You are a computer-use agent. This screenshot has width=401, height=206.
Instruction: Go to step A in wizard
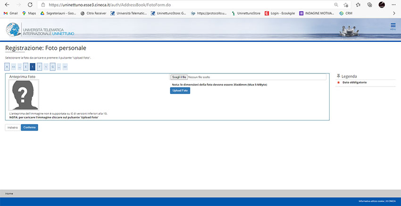tap(7, 67)
